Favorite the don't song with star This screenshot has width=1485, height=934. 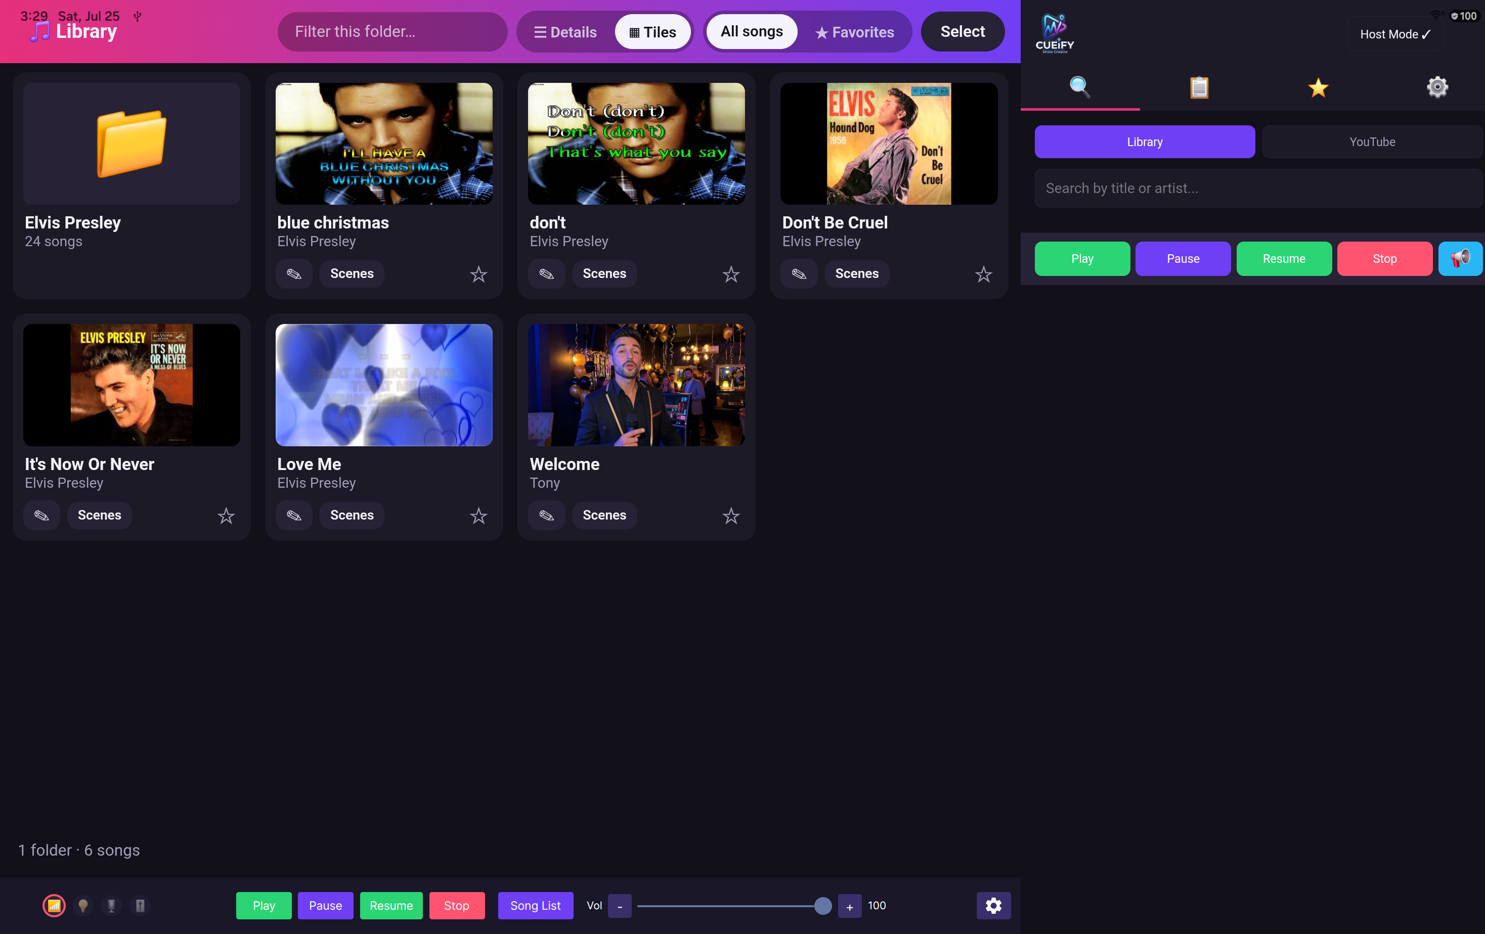click(x=731, y=273)
